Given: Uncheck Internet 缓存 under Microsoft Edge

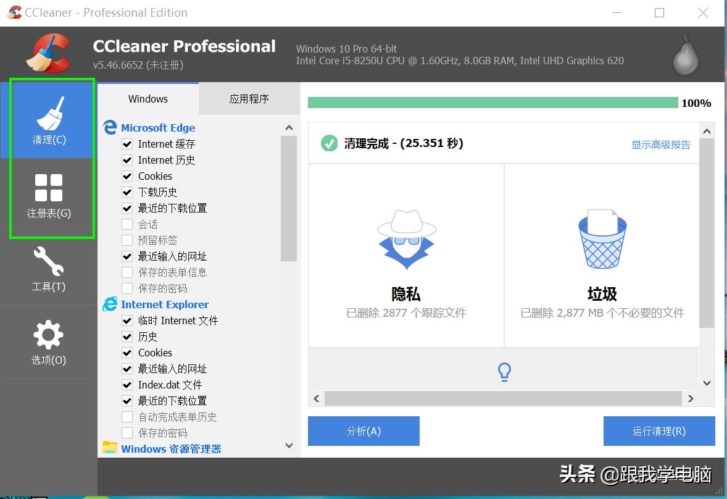Looking at the screenshot, I should [127, 144].
